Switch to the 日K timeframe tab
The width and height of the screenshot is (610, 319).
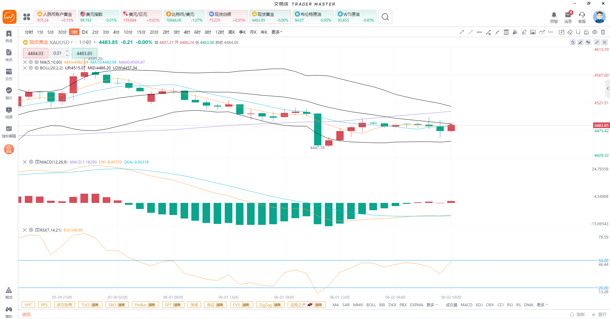(85, 32)
